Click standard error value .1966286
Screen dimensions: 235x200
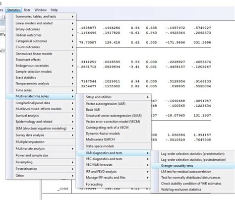pos(112,28)
